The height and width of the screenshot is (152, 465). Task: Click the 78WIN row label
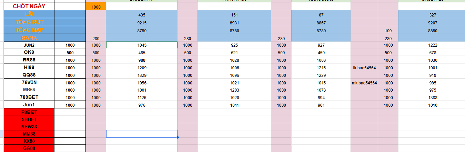tap(29, 82)
